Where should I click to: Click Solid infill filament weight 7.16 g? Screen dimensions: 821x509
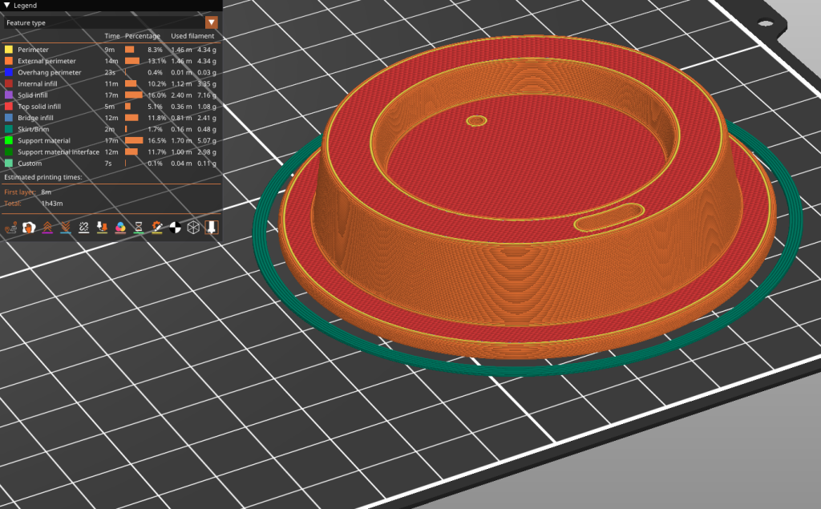[x=207, y=95]
